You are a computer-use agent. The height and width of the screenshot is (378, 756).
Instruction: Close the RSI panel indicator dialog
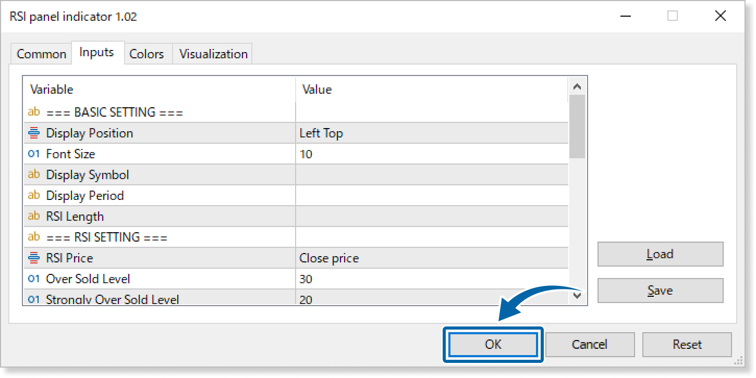coord(721,16)
